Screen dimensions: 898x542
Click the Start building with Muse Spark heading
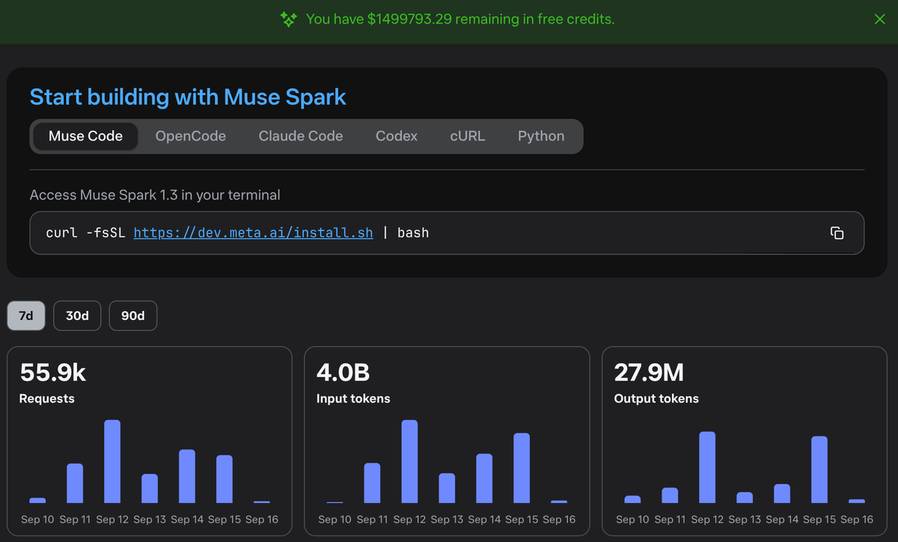point(188,97)
